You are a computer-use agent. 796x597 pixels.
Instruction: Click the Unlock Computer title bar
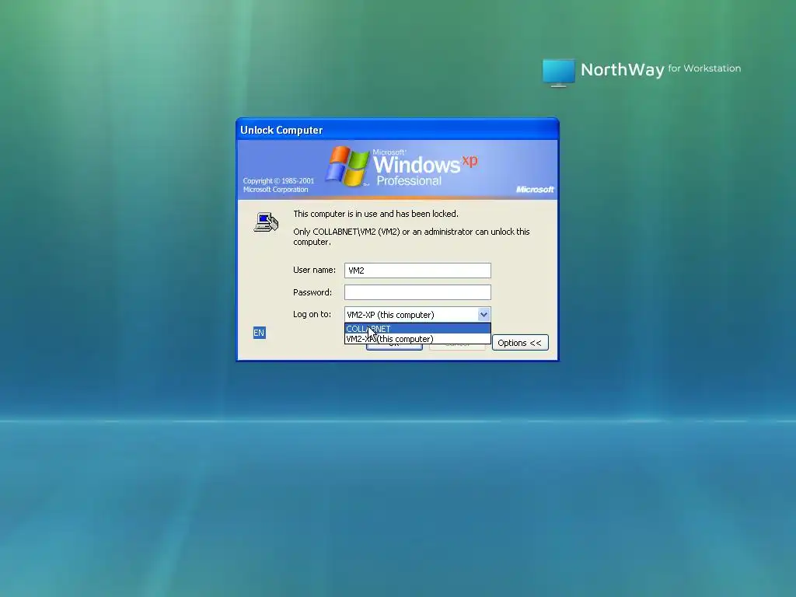(397, 130)
